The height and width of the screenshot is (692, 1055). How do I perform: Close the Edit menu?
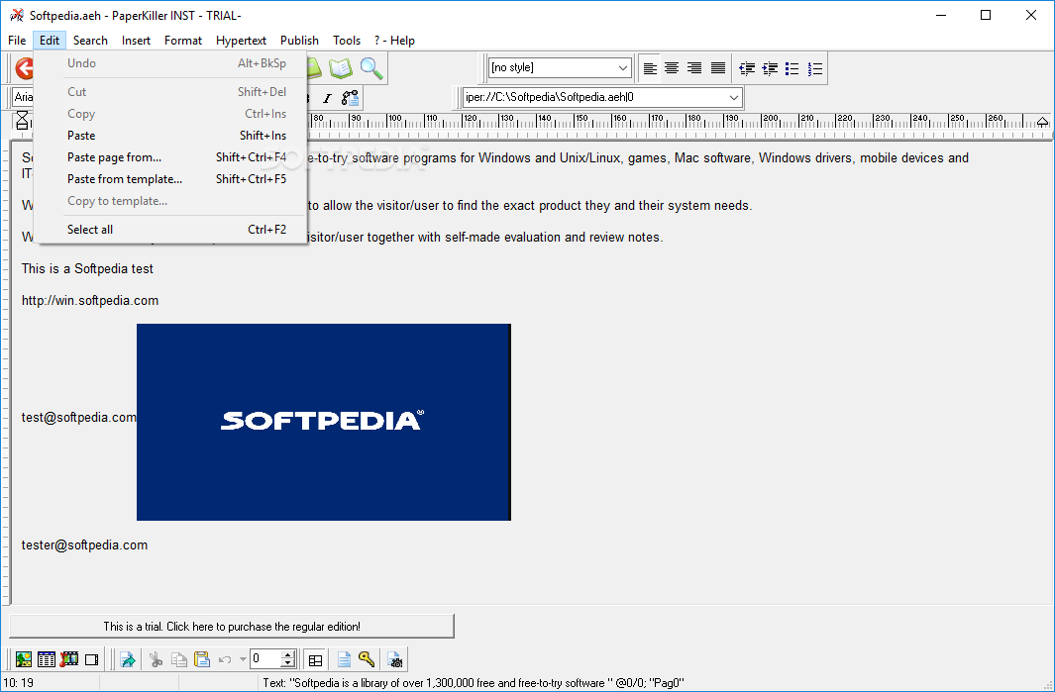[50, 41]
